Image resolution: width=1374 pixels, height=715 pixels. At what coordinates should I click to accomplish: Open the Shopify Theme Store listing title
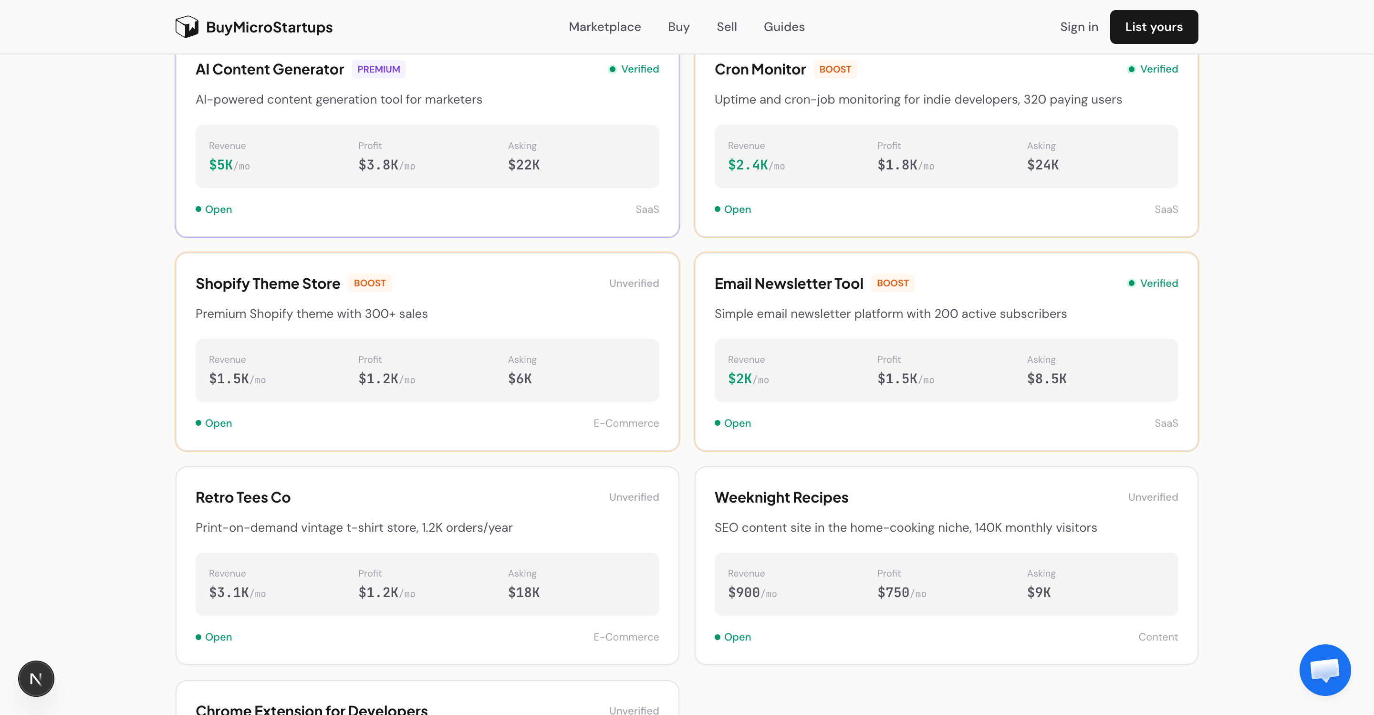coord(268,284)
